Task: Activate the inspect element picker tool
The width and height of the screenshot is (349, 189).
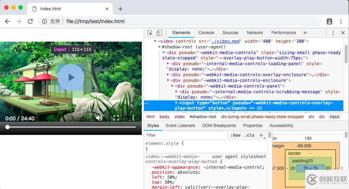Action: pyautogui.click(x=150, y=33)
